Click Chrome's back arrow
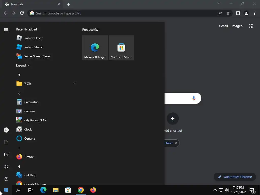 [6, 13]
